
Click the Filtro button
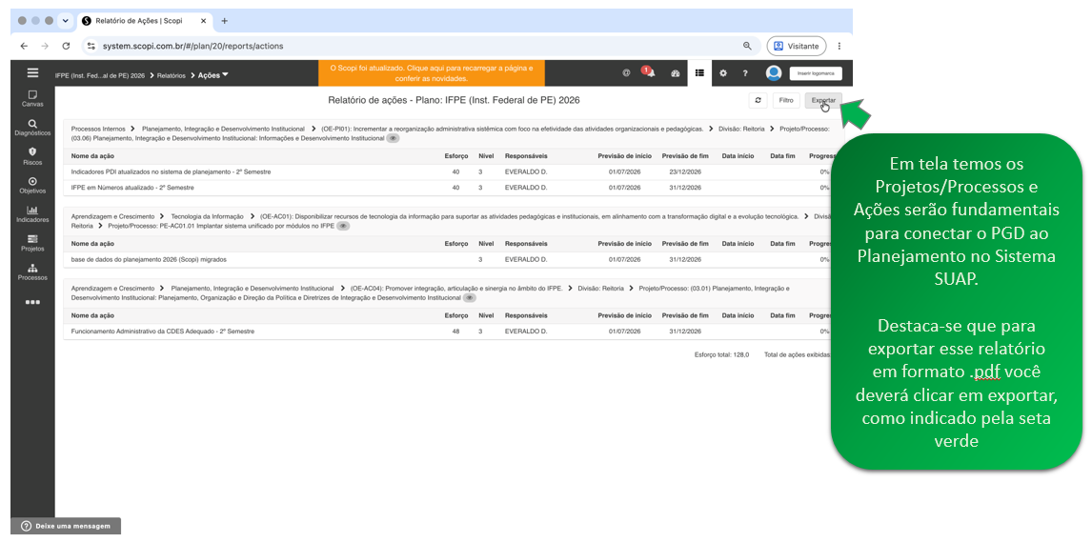pos(786,100)
